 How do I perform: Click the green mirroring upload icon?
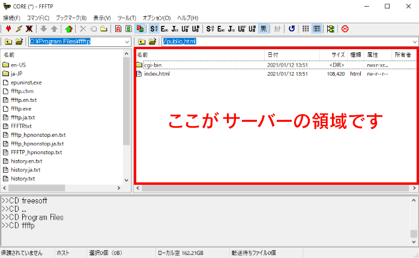tap(68, 28)
